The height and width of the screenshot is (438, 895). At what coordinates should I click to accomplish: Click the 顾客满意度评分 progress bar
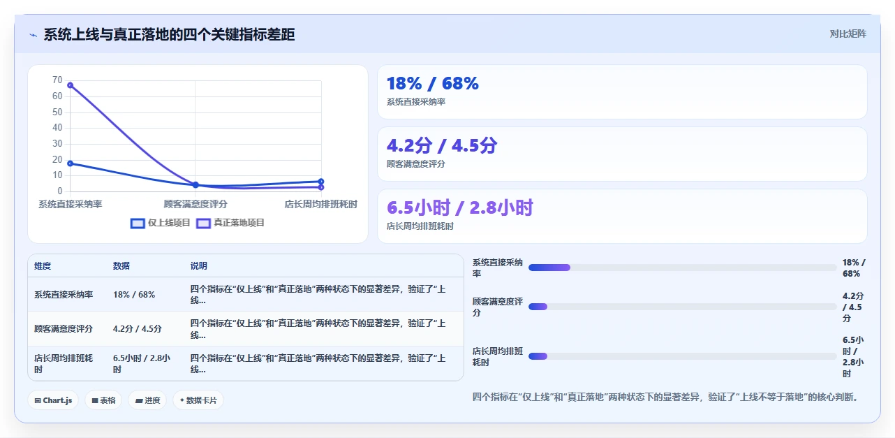(x=682, y=307)
